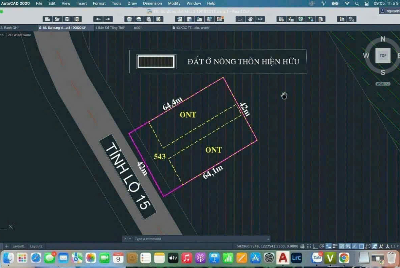
Task: Click the Redo arrow button
Action: (108, 19)
